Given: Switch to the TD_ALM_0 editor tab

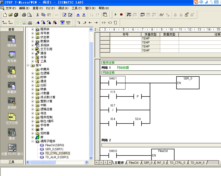Looking at the screenshot, I should click(197, 163).
